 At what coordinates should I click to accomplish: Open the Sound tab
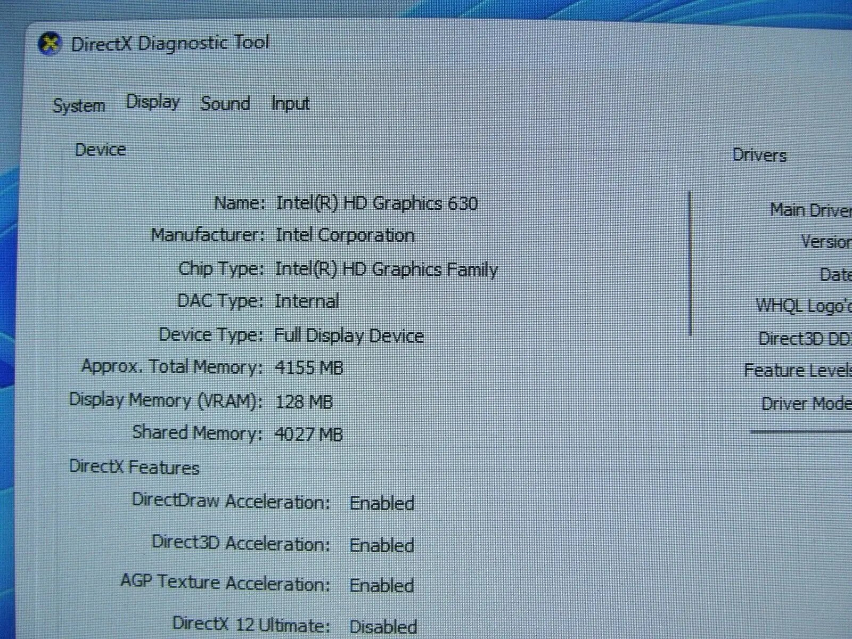click(225, 103)
